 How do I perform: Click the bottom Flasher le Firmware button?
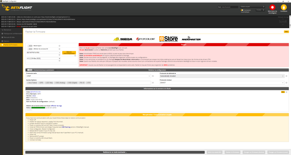[x=232, y=152]
